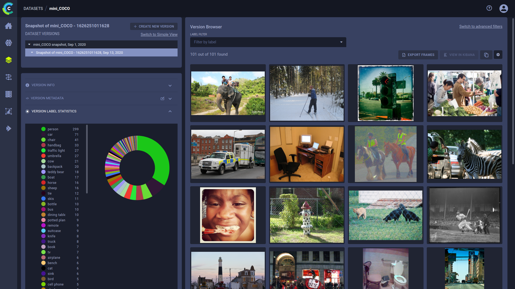Expand the Version Info section
Image resolution: width=515 pixels, height=289 pixels.
[x=170, y=86]
